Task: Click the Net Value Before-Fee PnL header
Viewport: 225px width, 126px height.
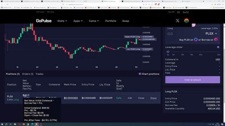Action: pos(27,85)
